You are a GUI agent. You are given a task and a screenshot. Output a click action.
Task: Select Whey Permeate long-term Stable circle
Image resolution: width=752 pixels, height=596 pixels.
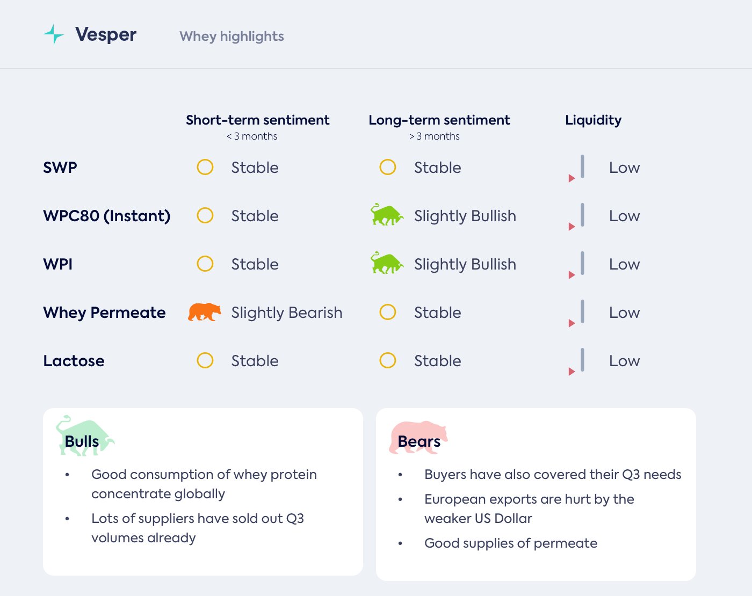tap(388, 312)
